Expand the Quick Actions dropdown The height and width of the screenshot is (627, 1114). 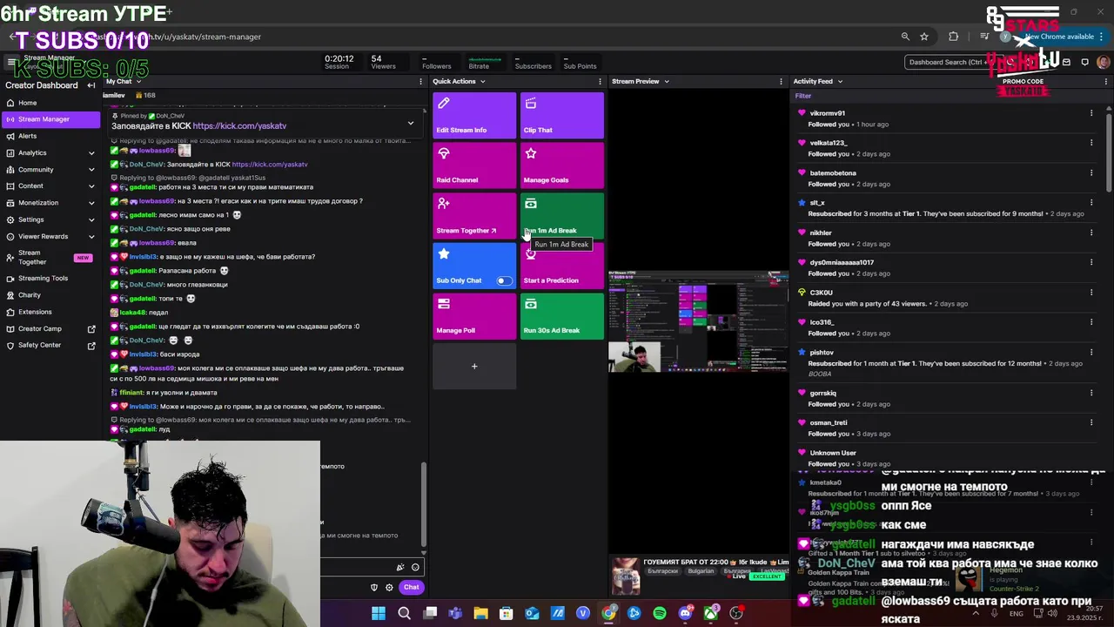482,82
